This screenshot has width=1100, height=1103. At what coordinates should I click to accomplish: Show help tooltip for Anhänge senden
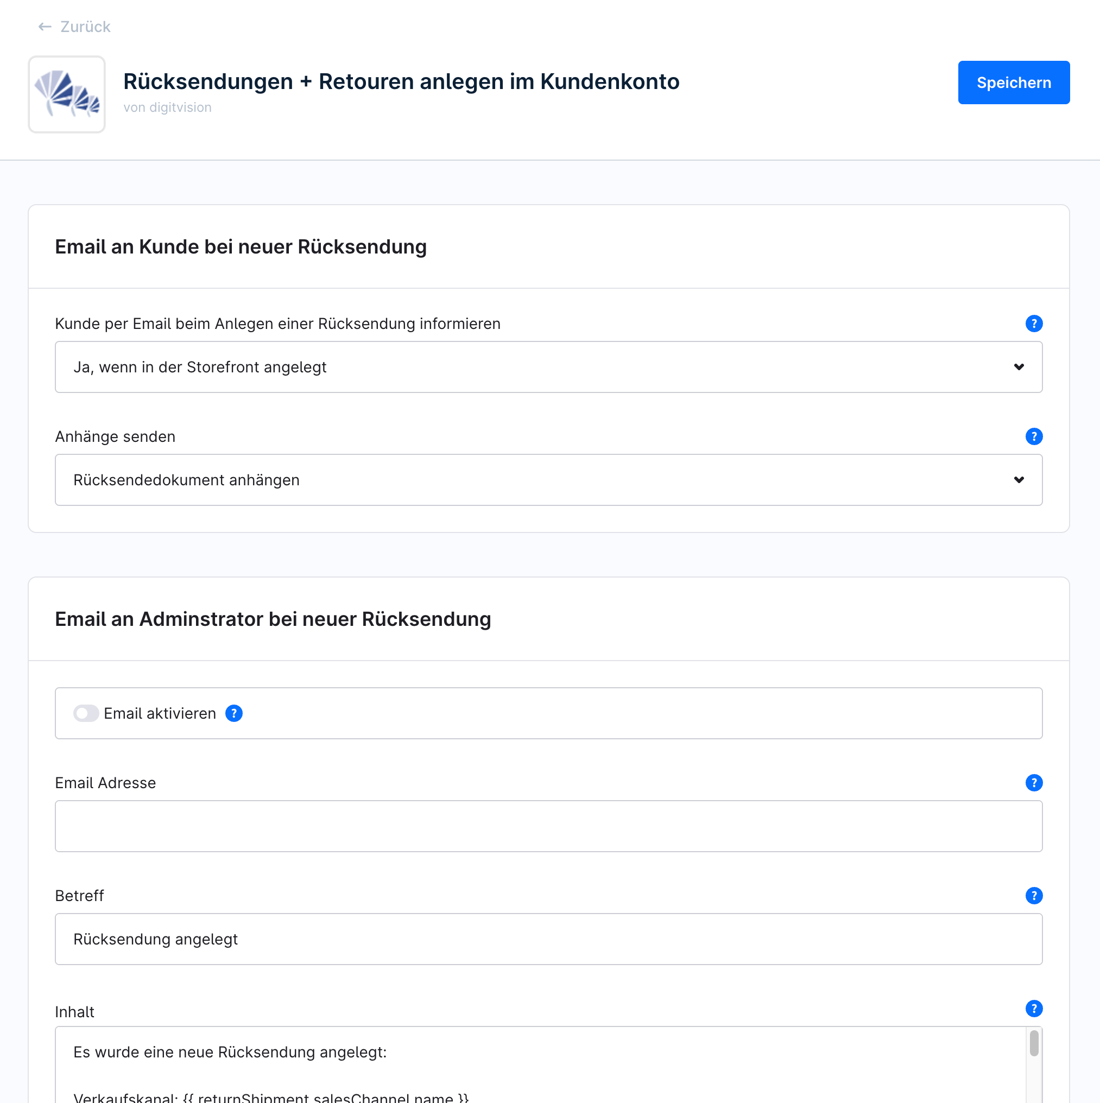click(x=1034, y=437)
